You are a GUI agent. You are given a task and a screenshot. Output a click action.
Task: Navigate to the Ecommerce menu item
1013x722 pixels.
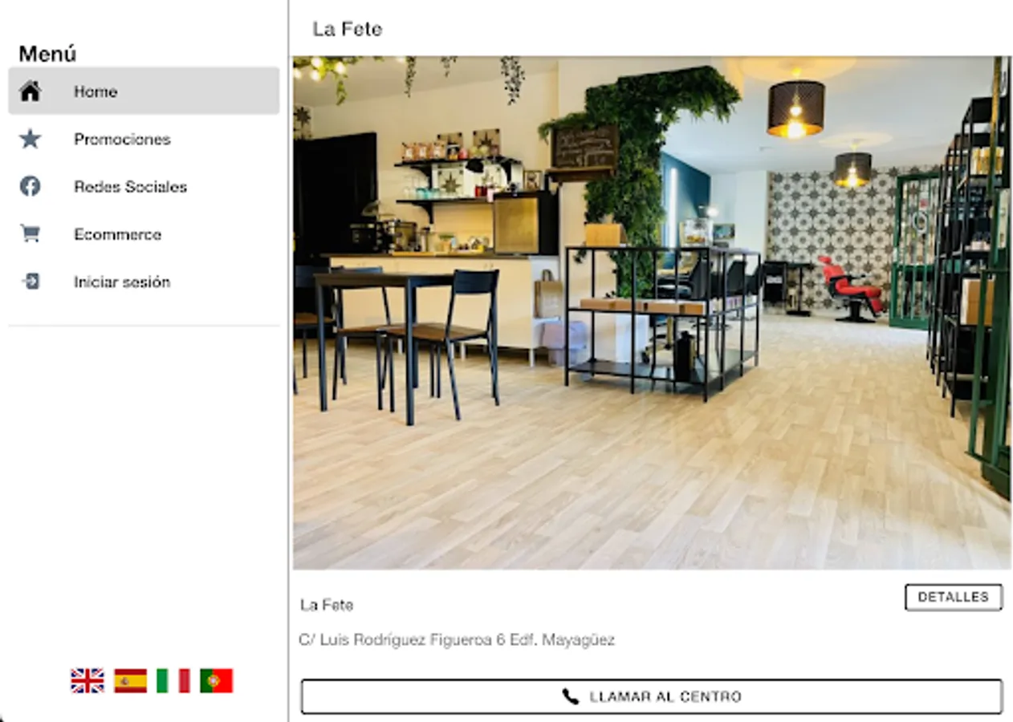(x=144, y=233)
